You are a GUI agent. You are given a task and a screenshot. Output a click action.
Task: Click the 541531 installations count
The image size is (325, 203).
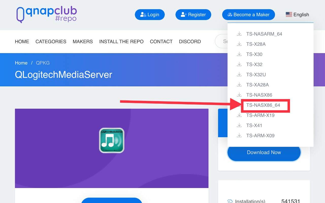point(291,201)
